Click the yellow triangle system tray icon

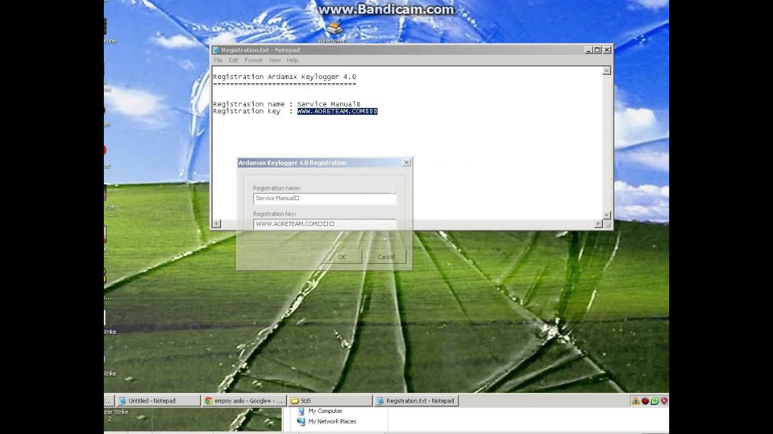coord(635,401)
